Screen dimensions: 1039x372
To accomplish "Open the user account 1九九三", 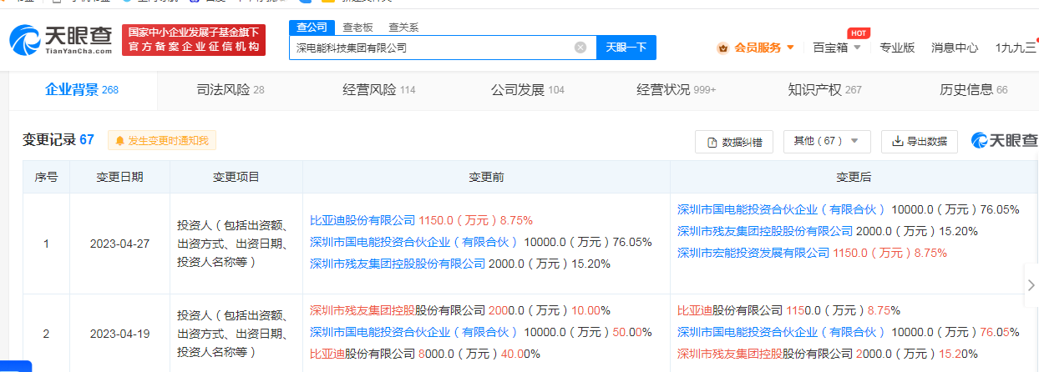I will point(1016,48).
